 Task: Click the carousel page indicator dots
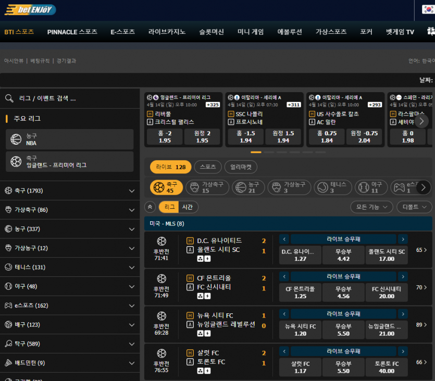coord(281,153)
